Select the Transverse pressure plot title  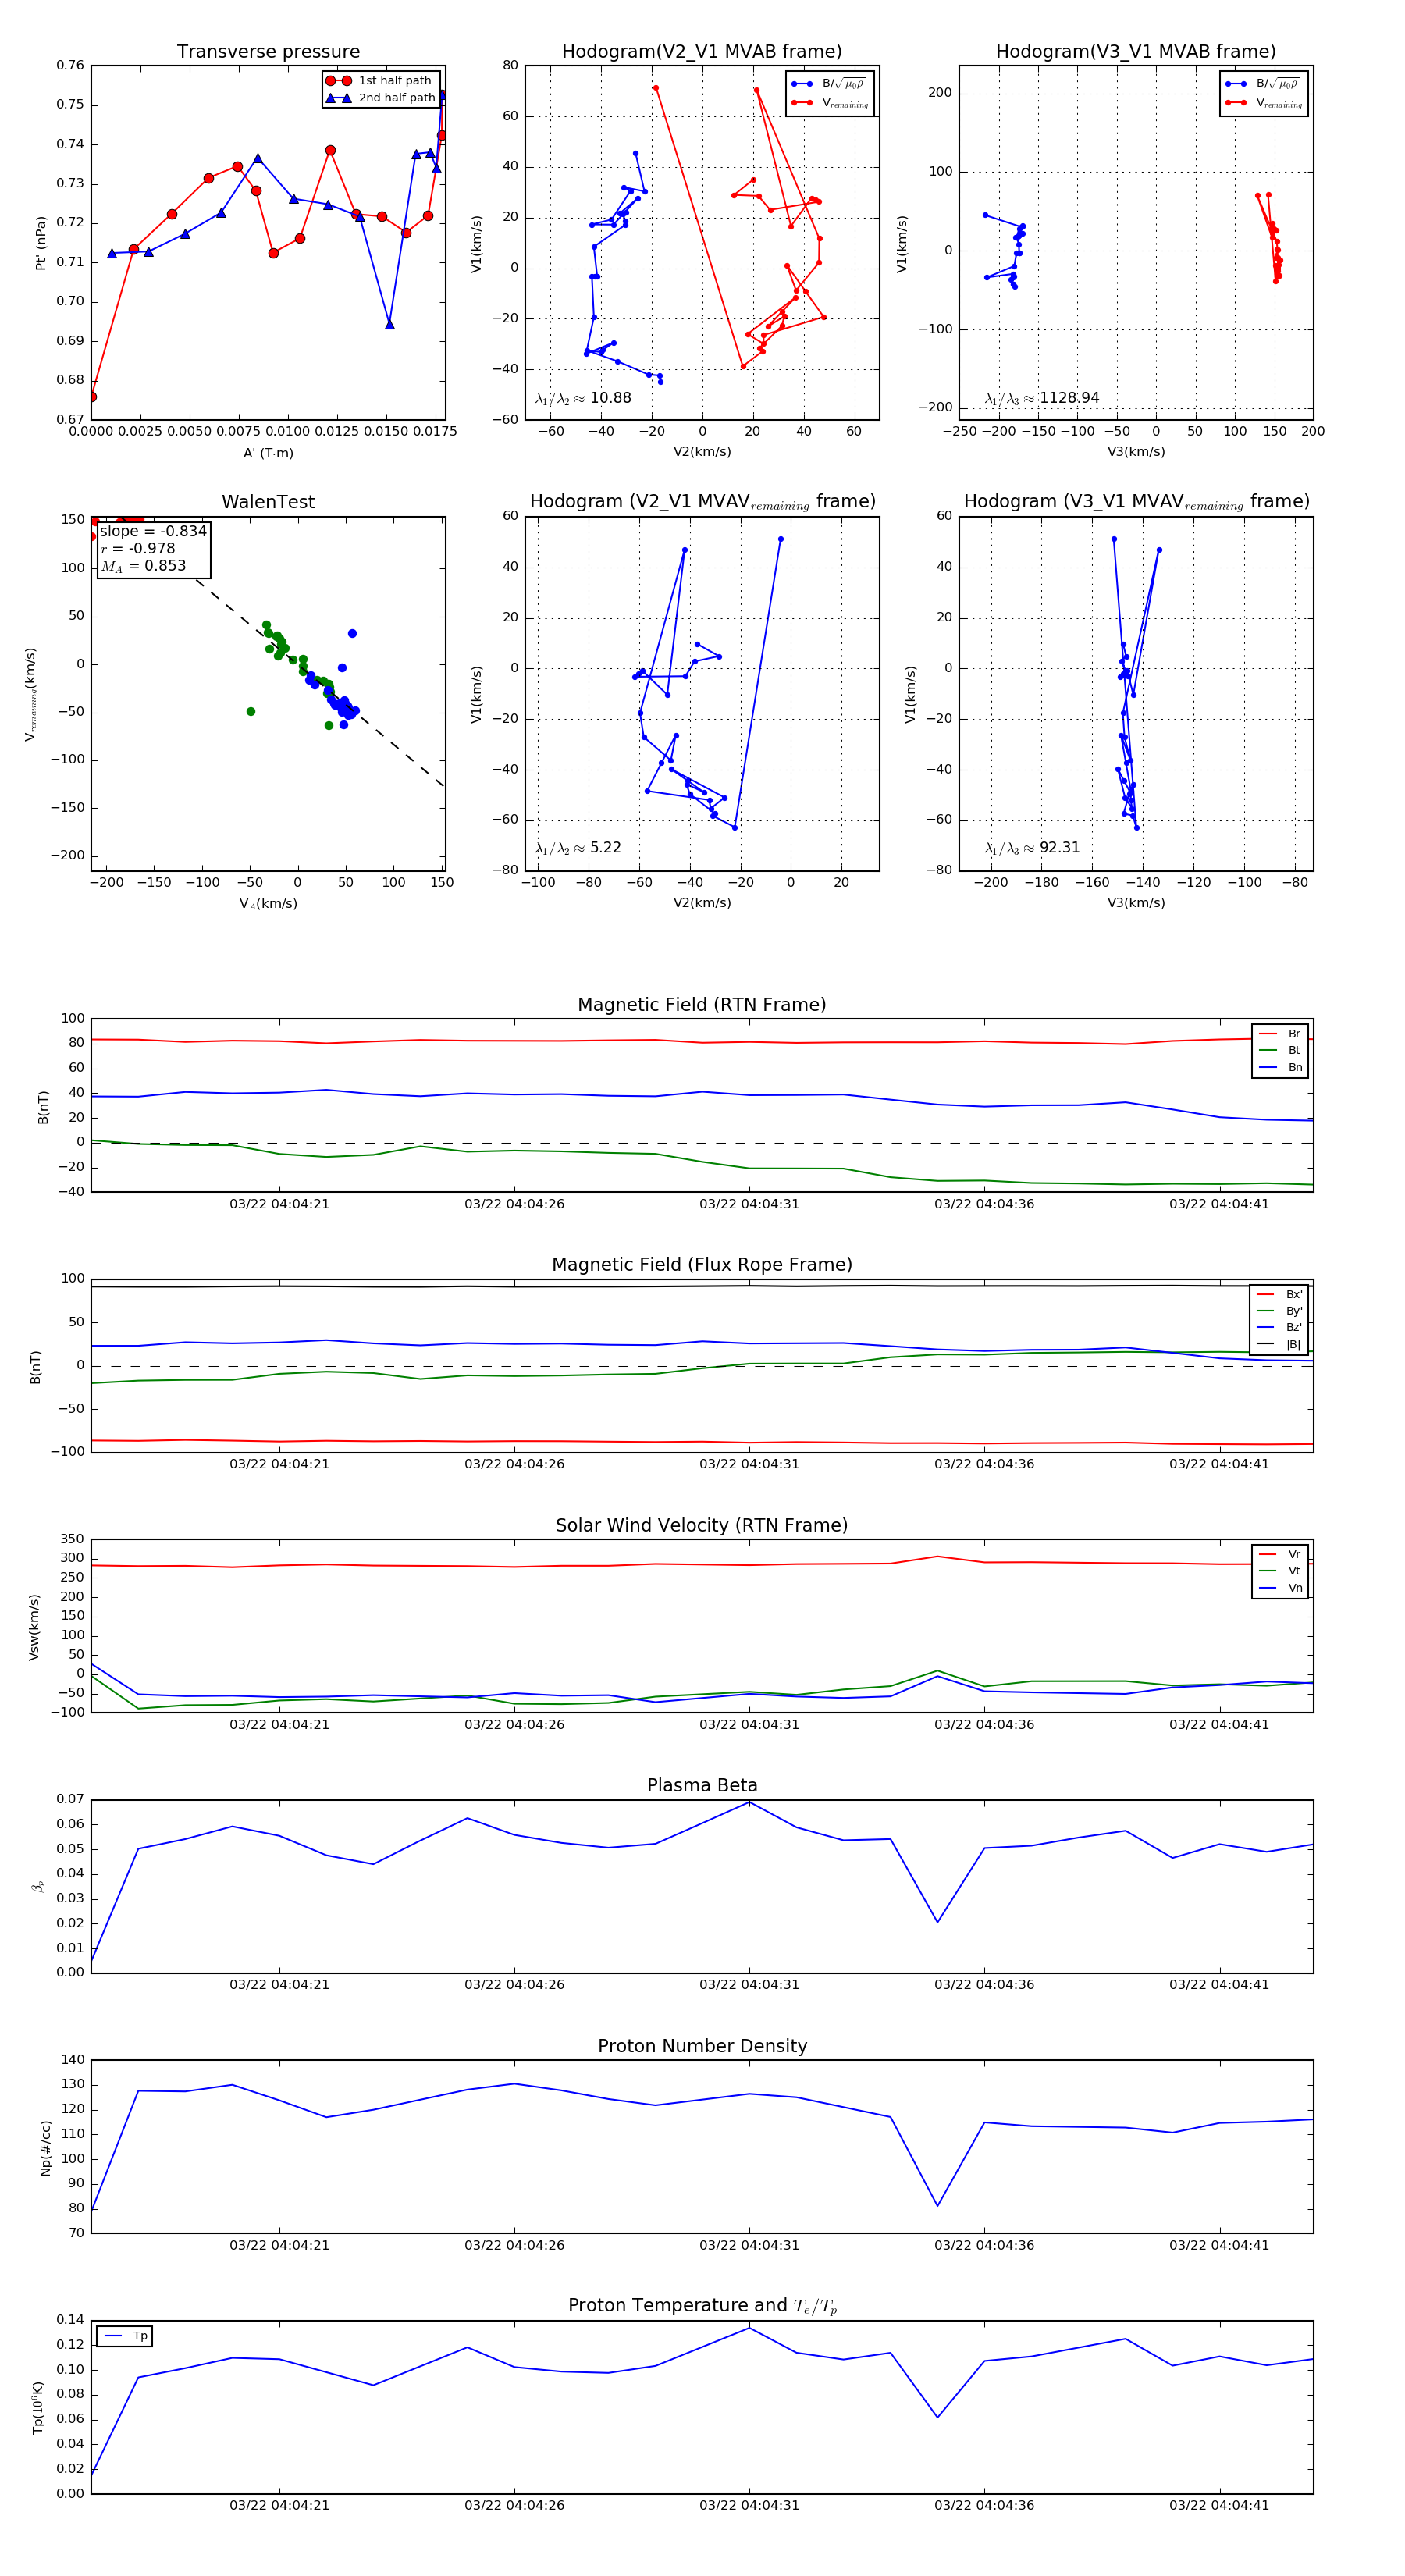(x=268, y=52)
